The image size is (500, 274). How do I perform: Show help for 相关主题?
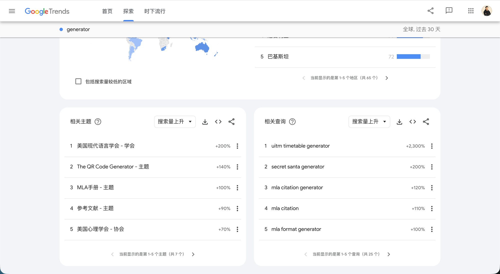click(x=98, y=122)
